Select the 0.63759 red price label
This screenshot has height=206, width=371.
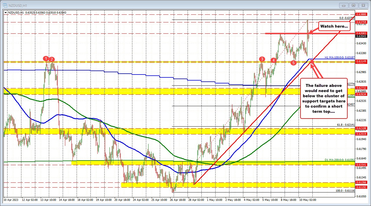[361, 22]
